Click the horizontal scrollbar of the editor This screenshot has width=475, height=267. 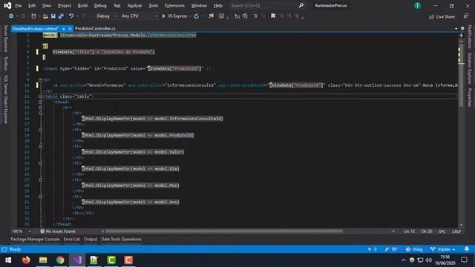click(x=224, y=231)
